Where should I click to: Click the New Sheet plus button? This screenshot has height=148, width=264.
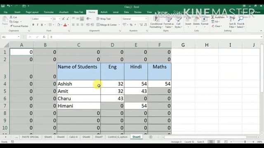click(151, 137)
